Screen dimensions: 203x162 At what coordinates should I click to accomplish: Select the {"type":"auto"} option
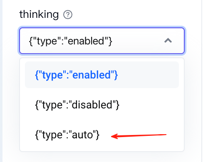(x=102, y=135)
